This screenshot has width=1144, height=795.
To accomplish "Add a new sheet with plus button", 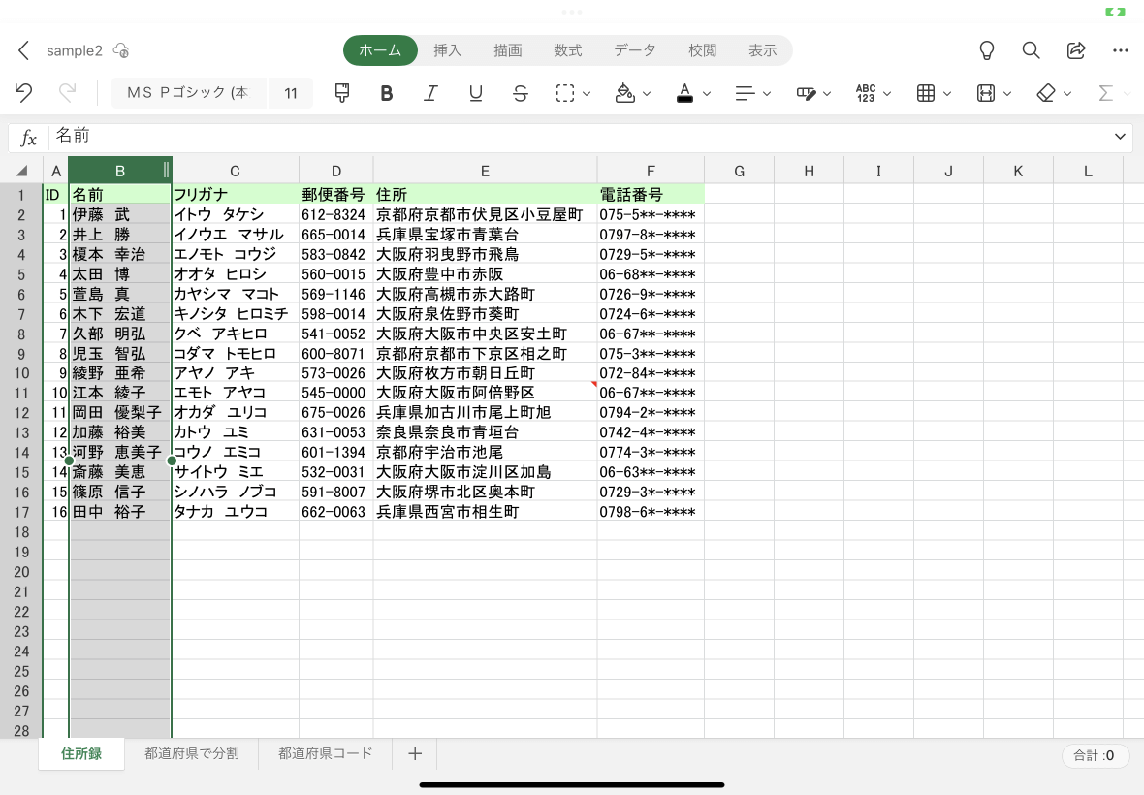I will tap(415, 753).
